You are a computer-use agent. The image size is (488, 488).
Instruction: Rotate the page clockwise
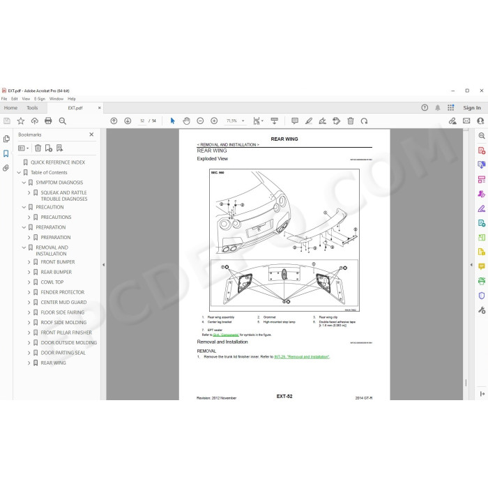[x=364, y=121]
